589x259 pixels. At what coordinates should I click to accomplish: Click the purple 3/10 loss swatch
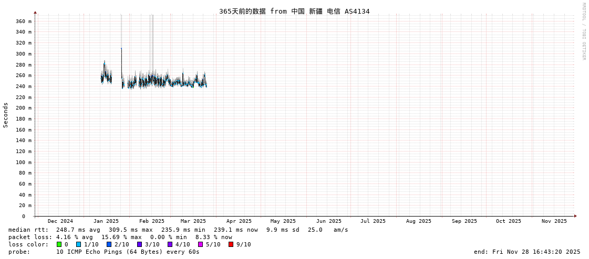pos(139,244)
